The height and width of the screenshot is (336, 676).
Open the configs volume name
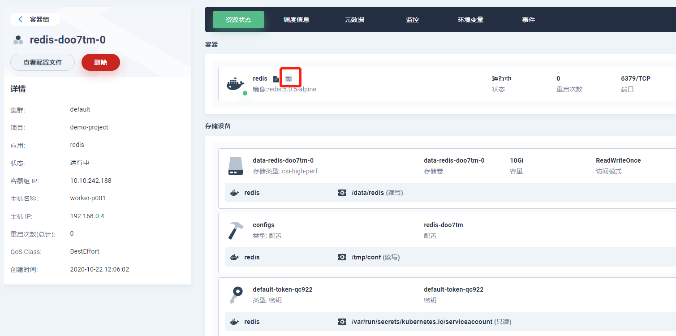click(263, 225)
